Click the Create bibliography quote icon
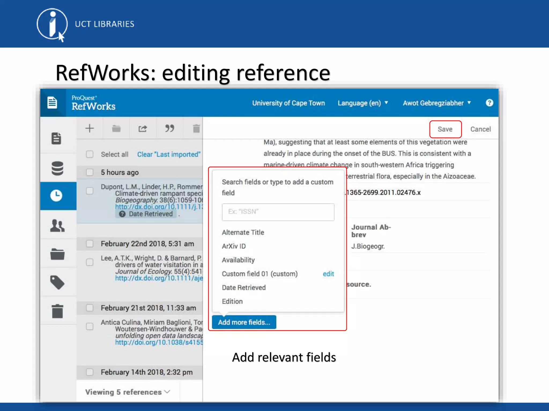The image size is (549, 411). [169, 128]
